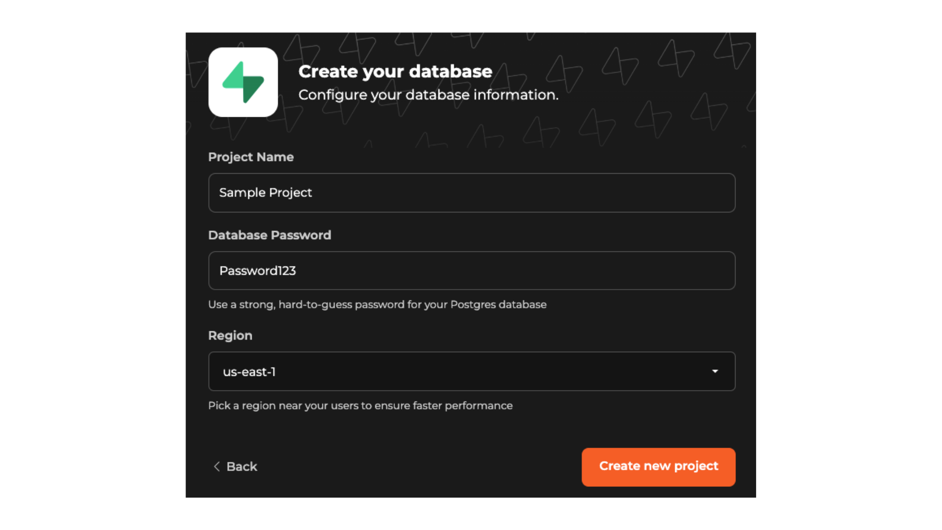
Task: Click the white rounded logo tile background
Action: (219, 106)
